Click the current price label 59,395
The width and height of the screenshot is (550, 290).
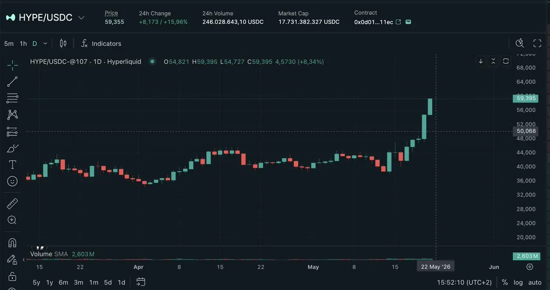click(x=526, y=98)
